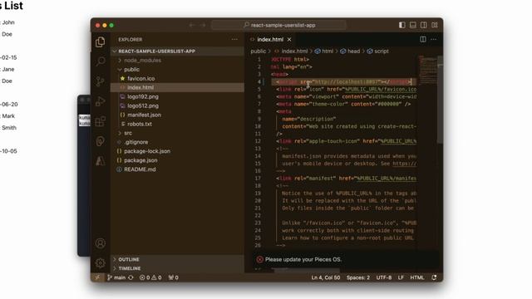The height and width of the screenshot is (299, 532).
Task: Open Customize Layout icon in title bar
Action: (435, 25)
